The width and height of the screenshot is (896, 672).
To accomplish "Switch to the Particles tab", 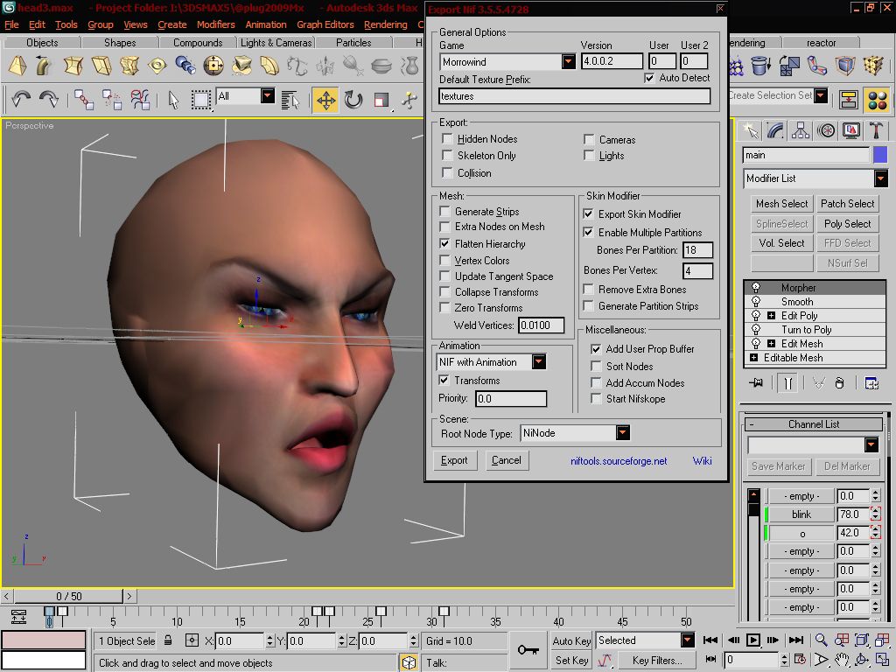I will click(353, 42).
